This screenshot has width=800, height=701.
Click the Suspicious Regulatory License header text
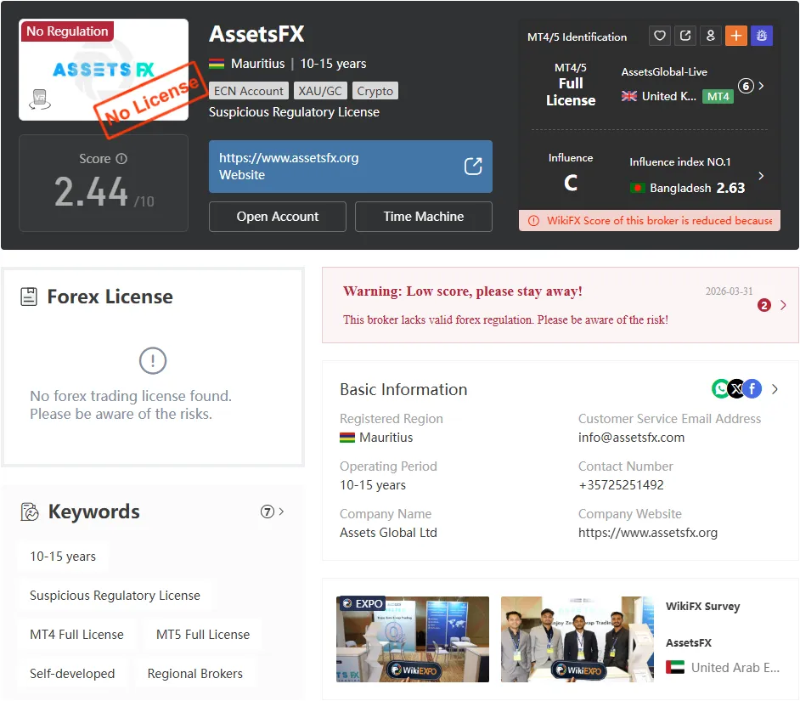[x=294, y=112]
